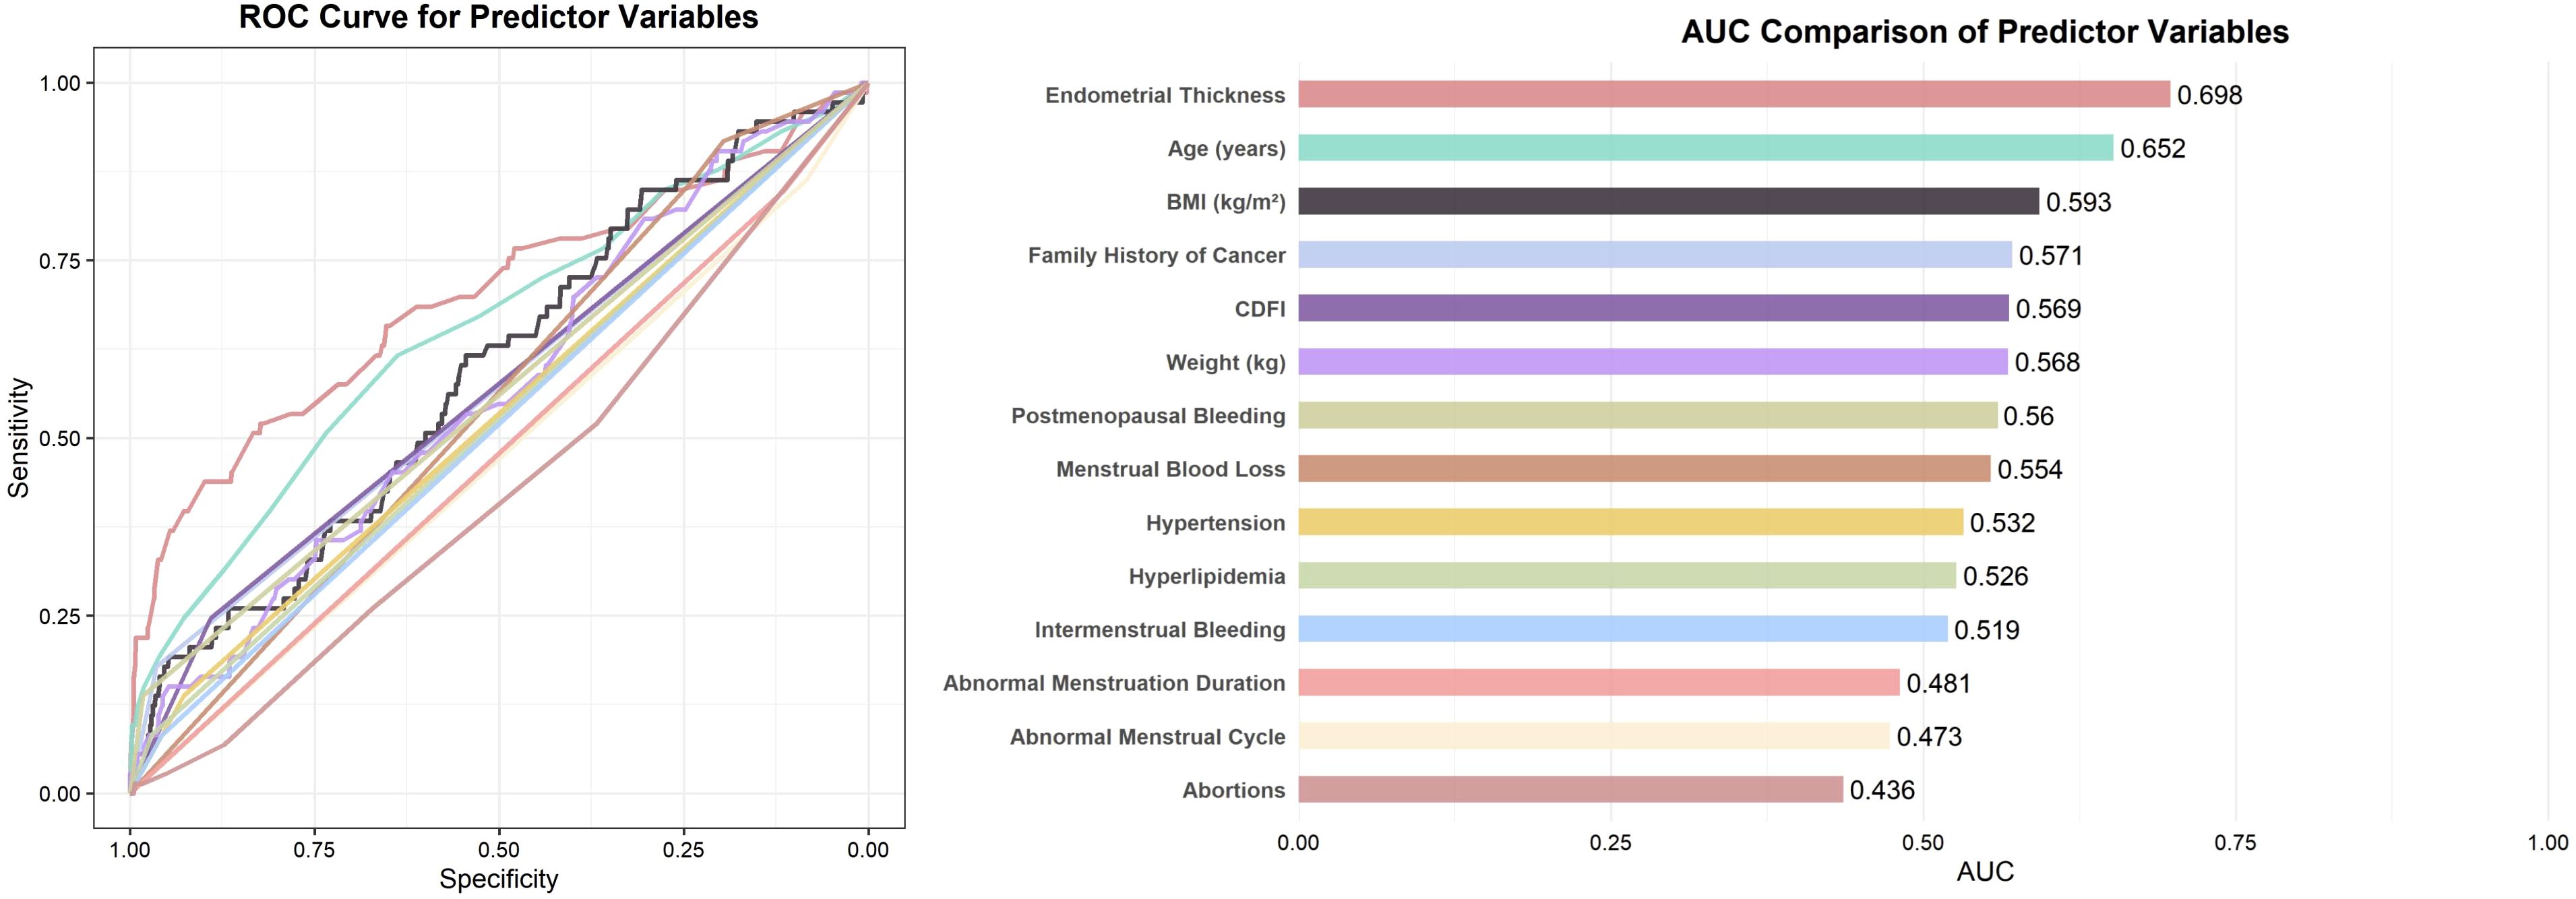
Task: Select the Hyperlipidemia axis label
Action: tap(1206, 576)
